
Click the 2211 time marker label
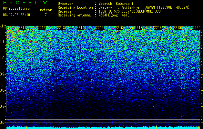22,28
